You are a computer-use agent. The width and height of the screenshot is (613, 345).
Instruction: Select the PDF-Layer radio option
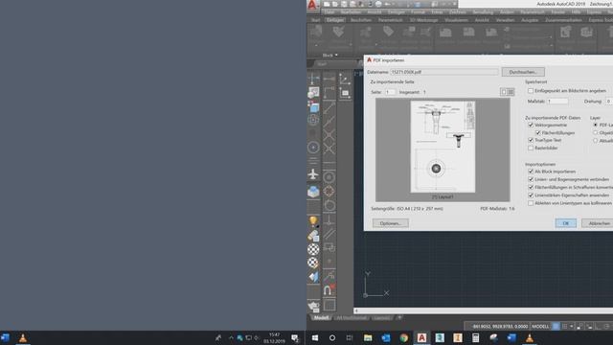click(x=596, y=125)
